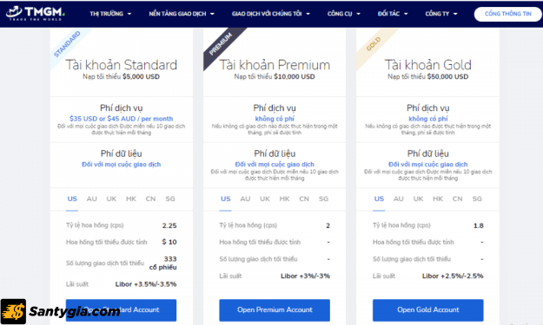Select the US tab in Gold account
The image size is (543, 325).
point(379,199)
